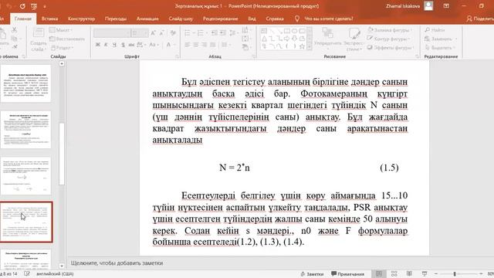494x278 pixels.
Task: Open the Анимация tab
Action: (x=147, y=19)
